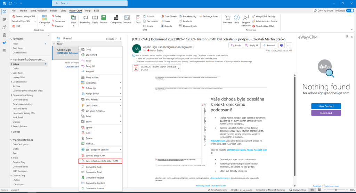The height and width of the screenshot is (193, 356).
Task: Open the ESET ribbon tab
Action: coord(97,10)
